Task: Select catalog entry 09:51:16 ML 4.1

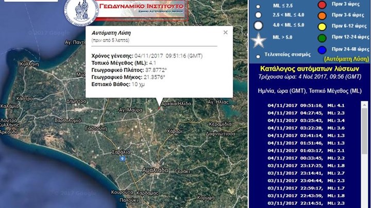Action: [x=306, y=106]
